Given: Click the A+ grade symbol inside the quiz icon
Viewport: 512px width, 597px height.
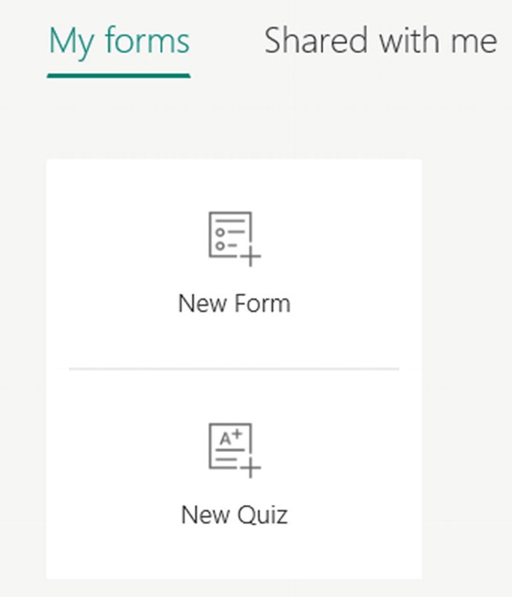Looking at the screenshot, I should click(231, 437).
